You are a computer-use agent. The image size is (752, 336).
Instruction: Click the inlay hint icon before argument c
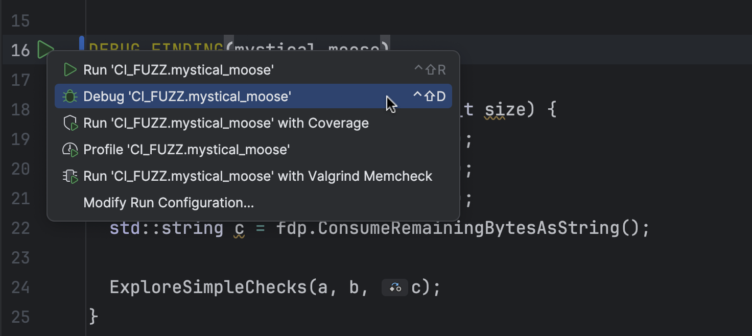395,287
